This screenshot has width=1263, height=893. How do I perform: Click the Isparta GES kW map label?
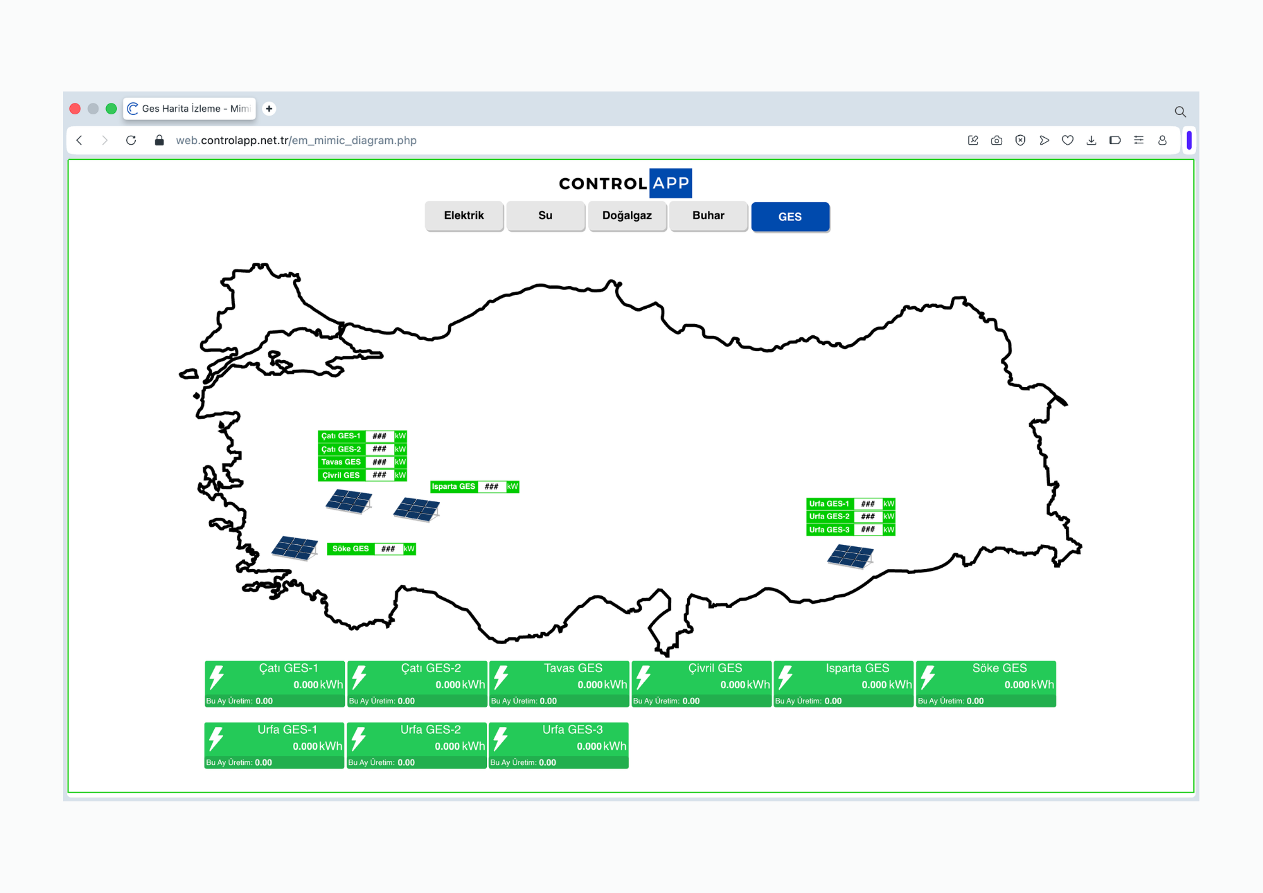(x=475, y=486)
